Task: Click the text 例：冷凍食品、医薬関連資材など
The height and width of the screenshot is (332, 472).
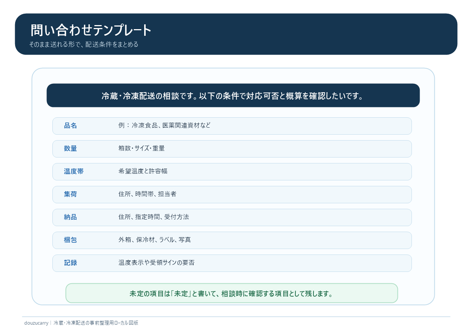Action: pyautogui.click(x=164, y=125)
